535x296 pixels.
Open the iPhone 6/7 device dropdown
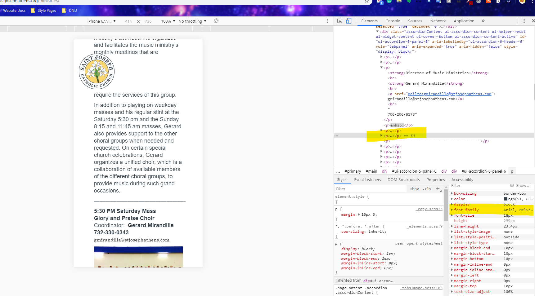click(101, 21)
